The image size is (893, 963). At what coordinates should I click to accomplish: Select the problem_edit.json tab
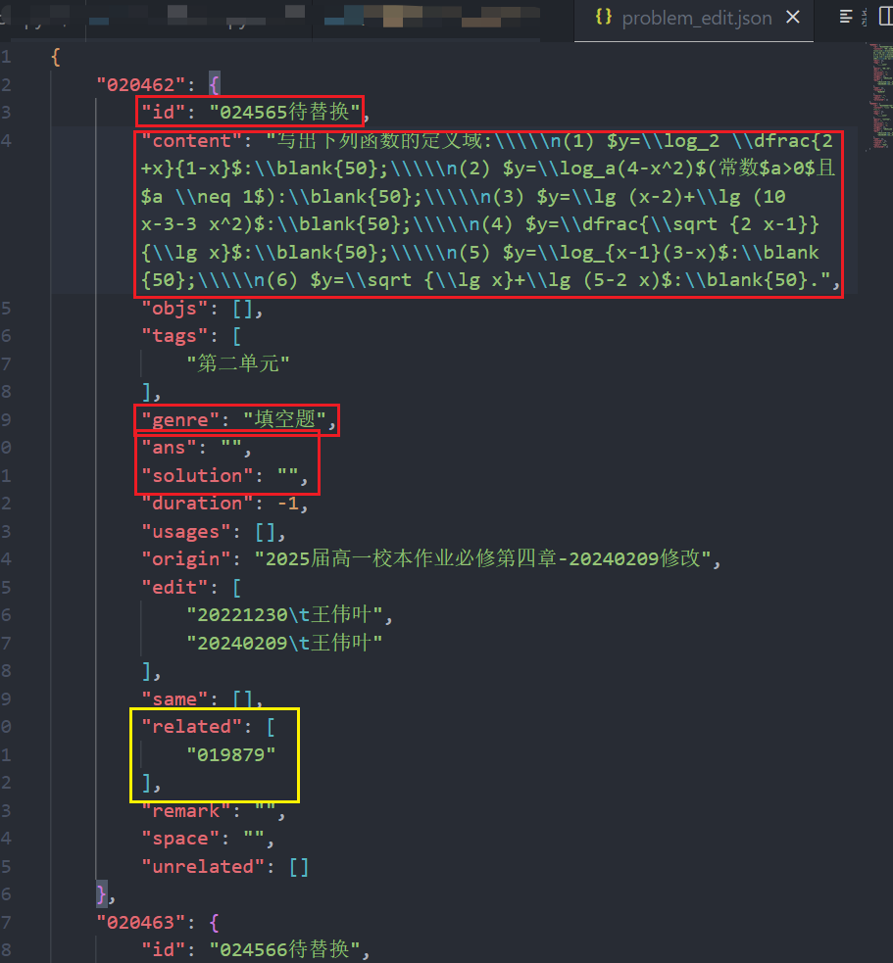click(x=696, y=17)
